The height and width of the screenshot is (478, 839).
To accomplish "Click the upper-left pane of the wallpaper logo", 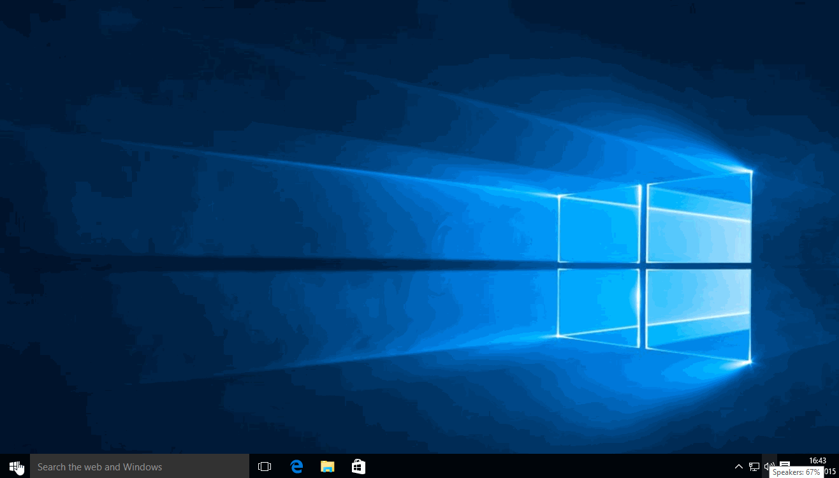I will (x=599, y=226).
